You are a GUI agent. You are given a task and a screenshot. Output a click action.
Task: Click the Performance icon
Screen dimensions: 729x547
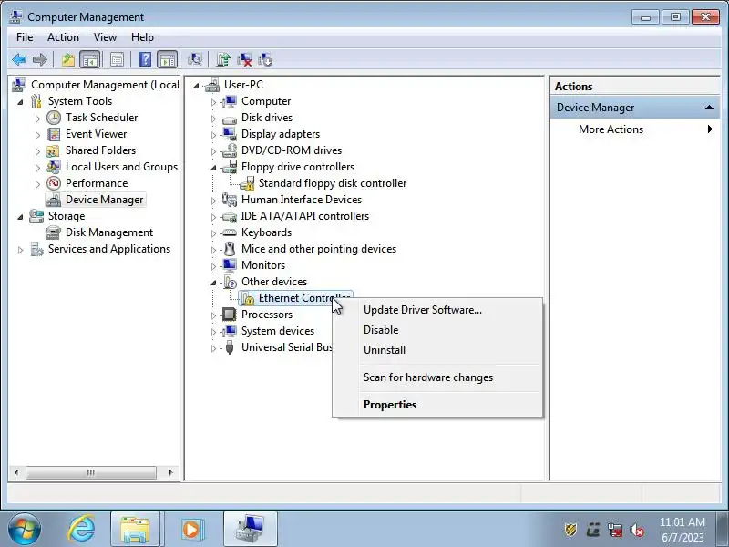[x=54, y=183]
